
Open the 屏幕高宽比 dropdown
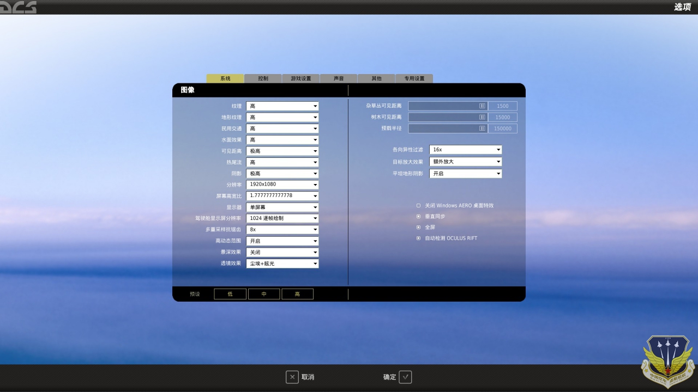(x=282, y=196)
